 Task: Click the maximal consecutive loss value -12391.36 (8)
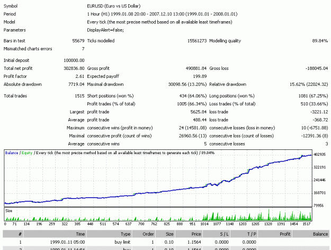click(315, 136)
